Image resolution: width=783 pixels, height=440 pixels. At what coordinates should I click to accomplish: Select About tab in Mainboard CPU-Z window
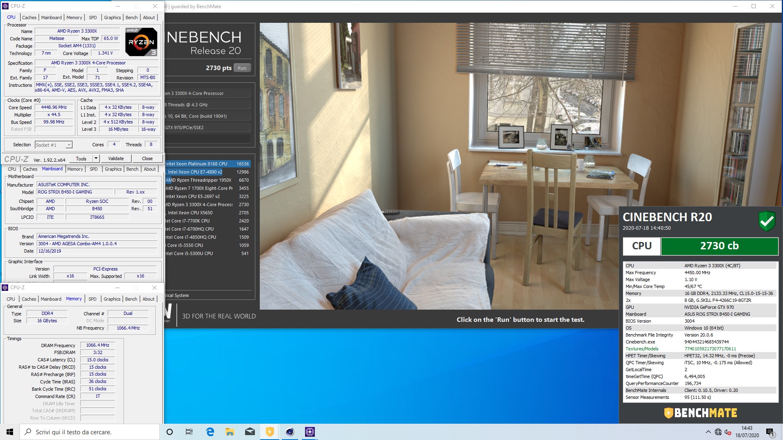(x=150, y=169)
